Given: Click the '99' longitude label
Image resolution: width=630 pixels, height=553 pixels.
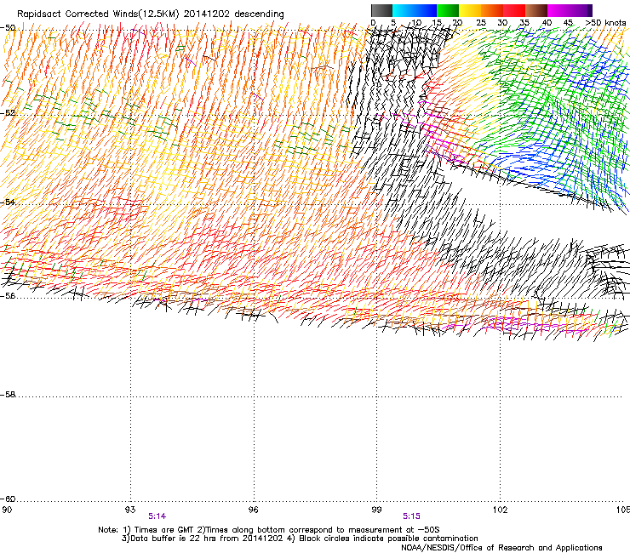Looking at the screenshot, I should (x=376, y=510).
